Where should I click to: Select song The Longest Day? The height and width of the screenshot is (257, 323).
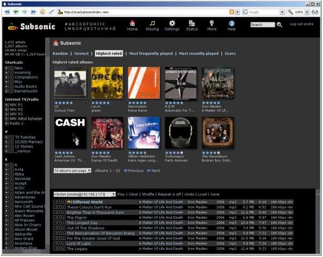82,223
